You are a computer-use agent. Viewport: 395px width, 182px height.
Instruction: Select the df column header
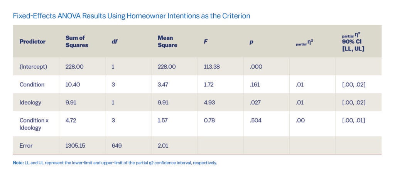click(x=114, y=42)
